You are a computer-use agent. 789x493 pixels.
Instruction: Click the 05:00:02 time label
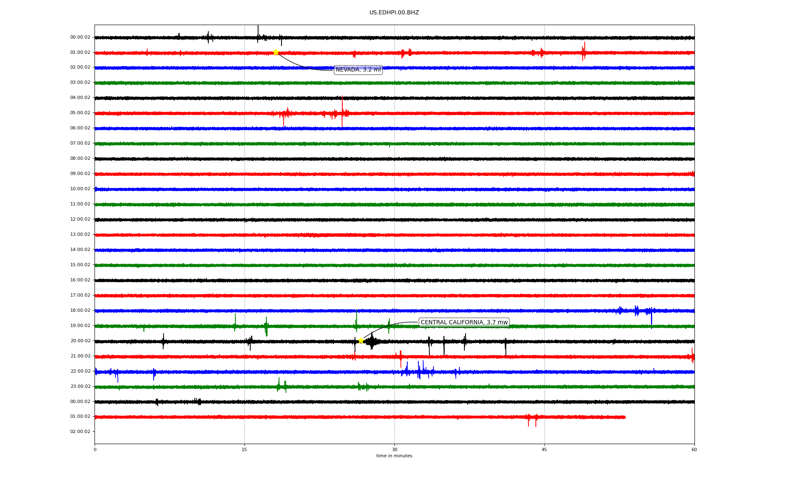tap(80, 113)
